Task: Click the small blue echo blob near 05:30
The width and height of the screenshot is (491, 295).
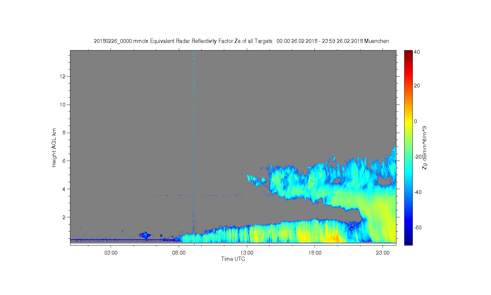Action: 145,235
